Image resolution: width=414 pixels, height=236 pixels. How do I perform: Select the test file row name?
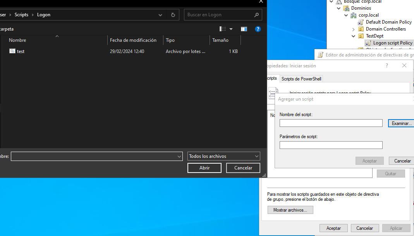click(x=21, y=51)
